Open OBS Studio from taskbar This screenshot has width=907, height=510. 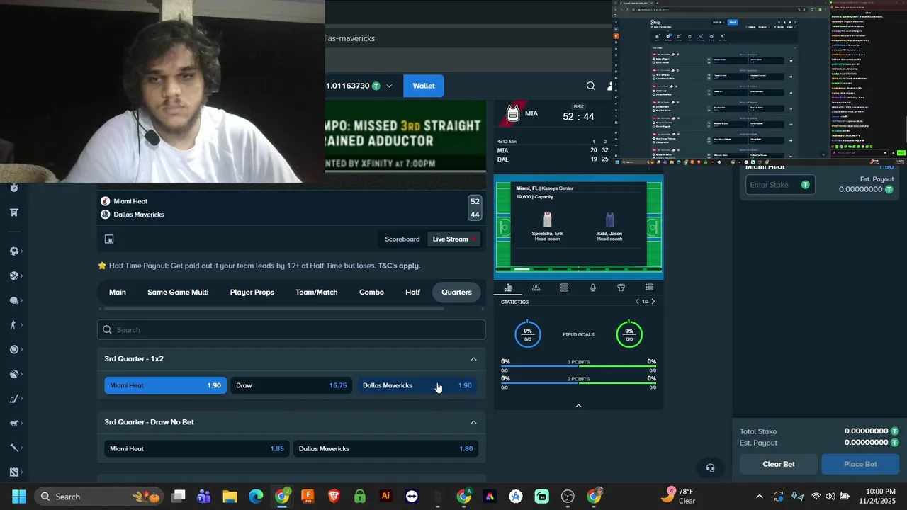568,497
